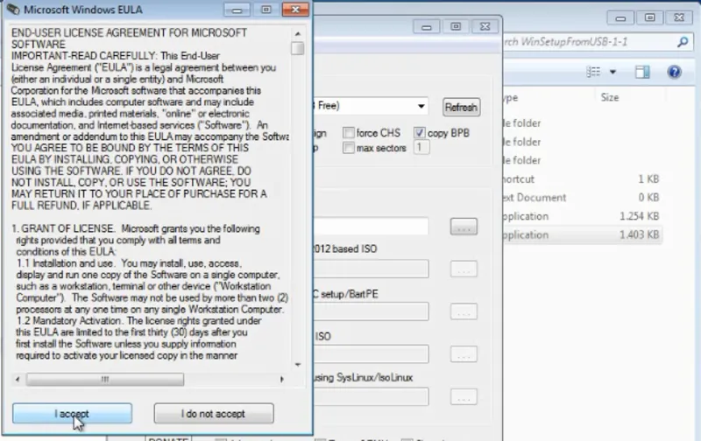Click the Explorer change view icon
The height and width of the screenshot is (441, 701).
[x=593, y=72]
